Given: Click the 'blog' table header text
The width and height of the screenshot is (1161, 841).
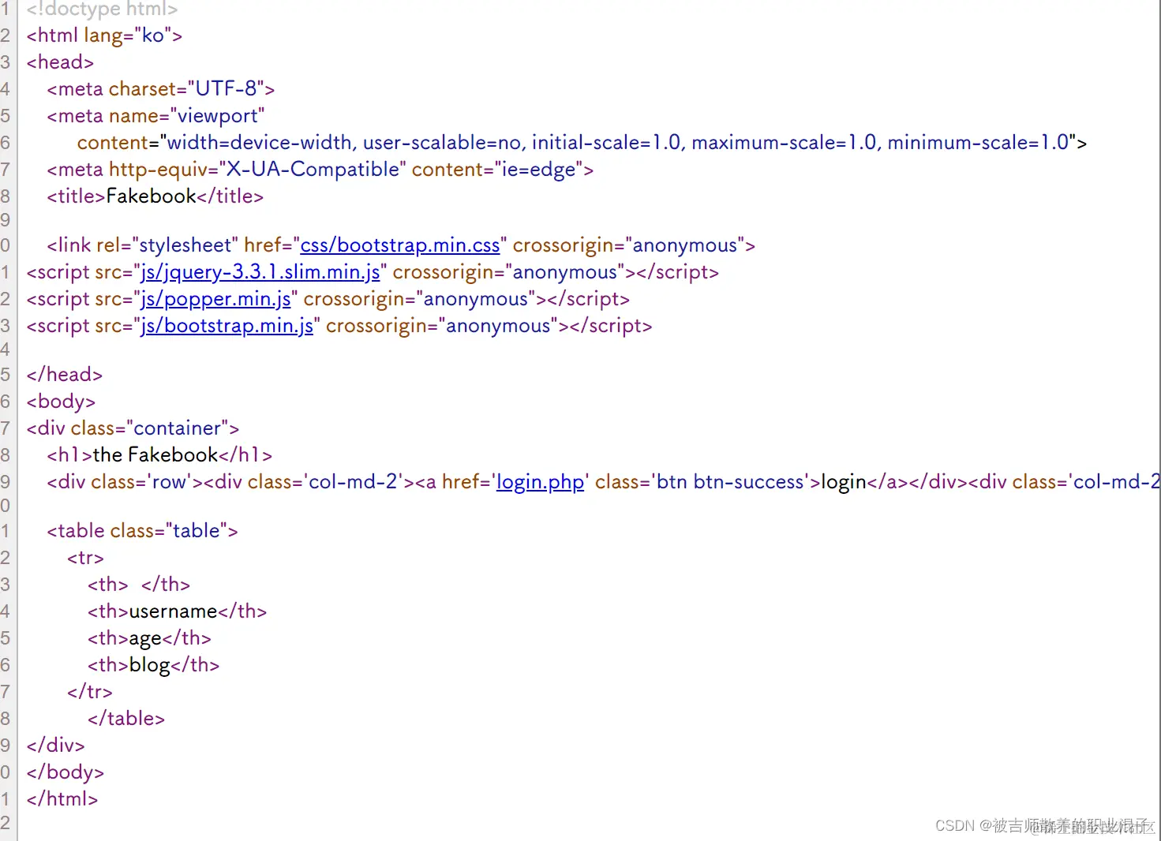Looking at the screenshot, I should coord(150,665).
